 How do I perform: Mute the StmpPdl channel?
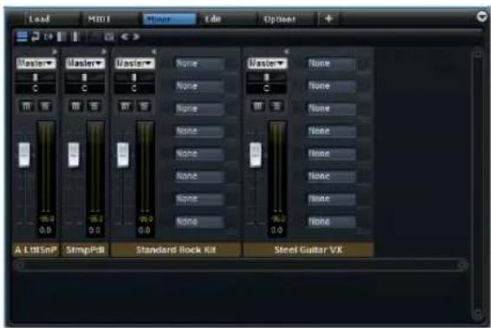pos(76,107)
